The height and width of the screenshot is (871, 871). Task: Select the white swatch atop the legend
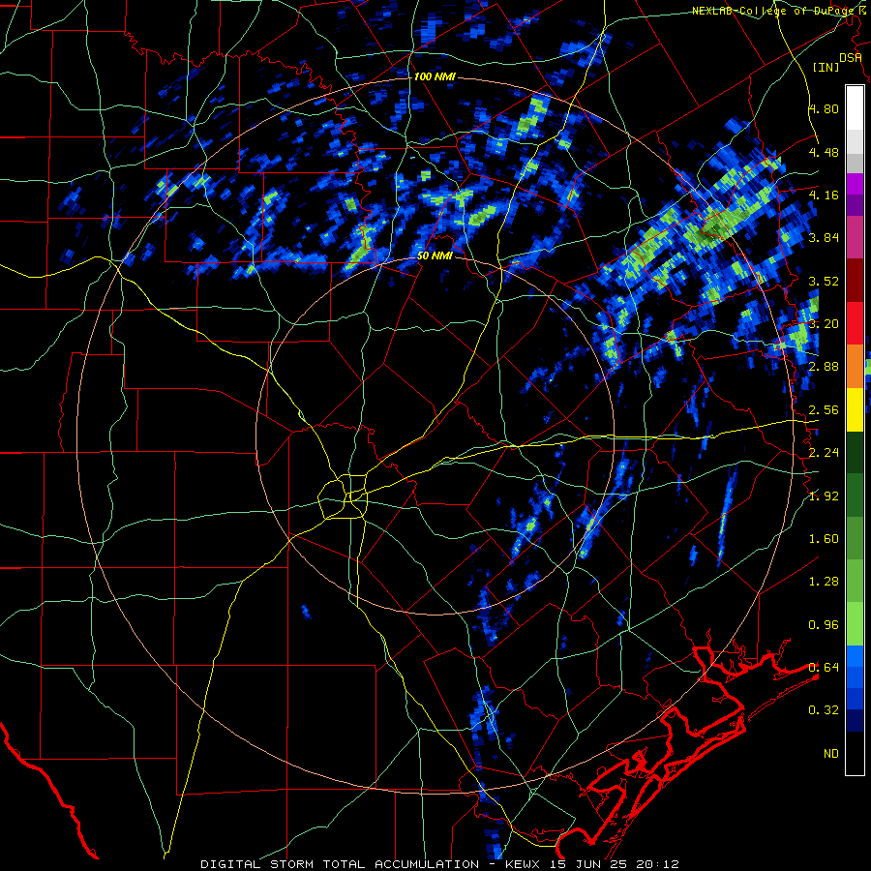coord(855,107)
